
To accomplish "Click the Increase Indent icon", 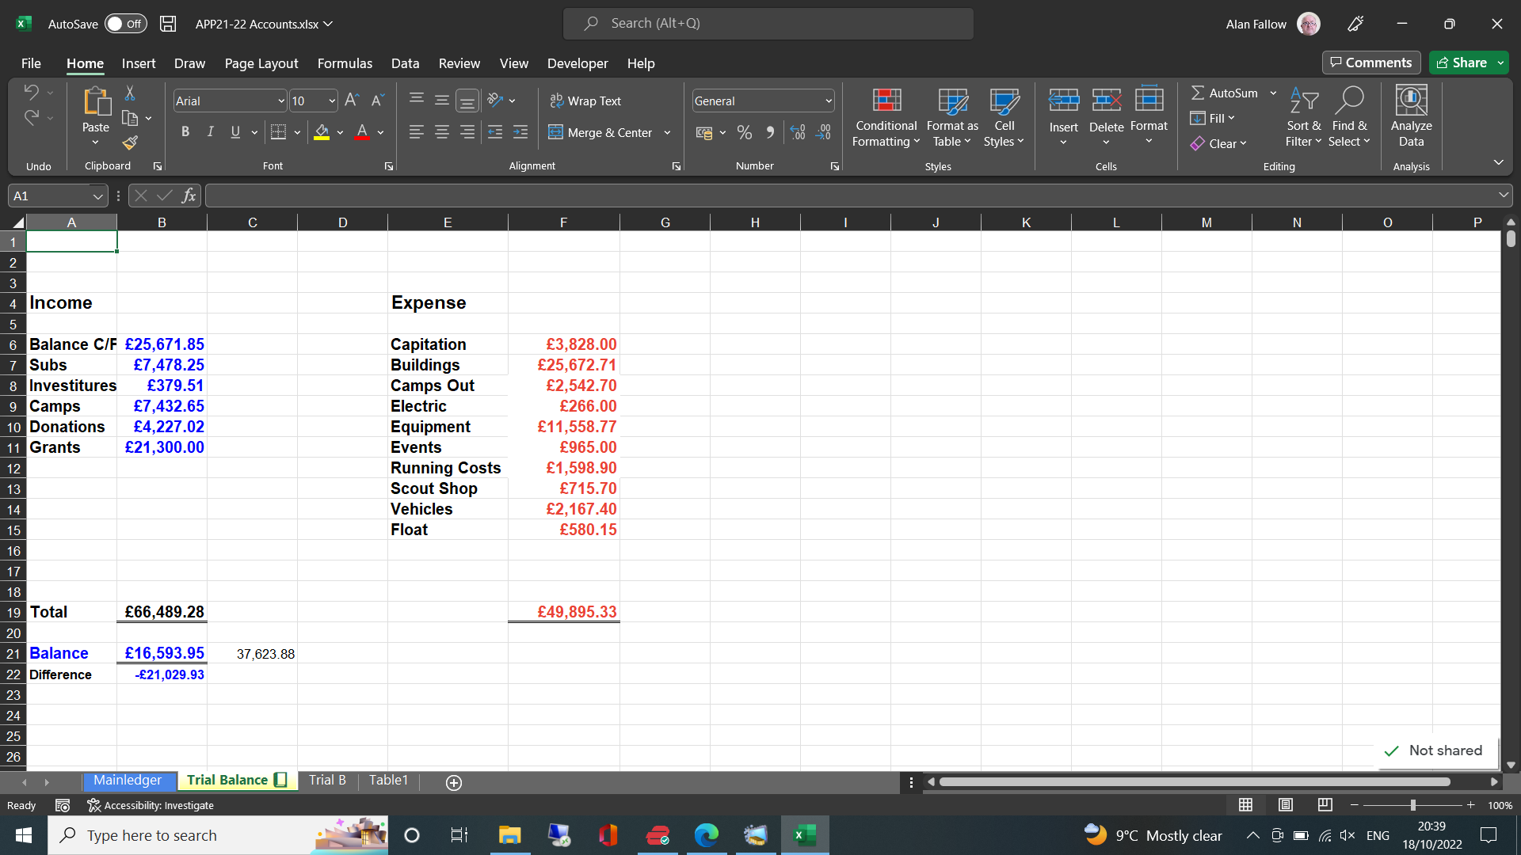I will [520, 132].
